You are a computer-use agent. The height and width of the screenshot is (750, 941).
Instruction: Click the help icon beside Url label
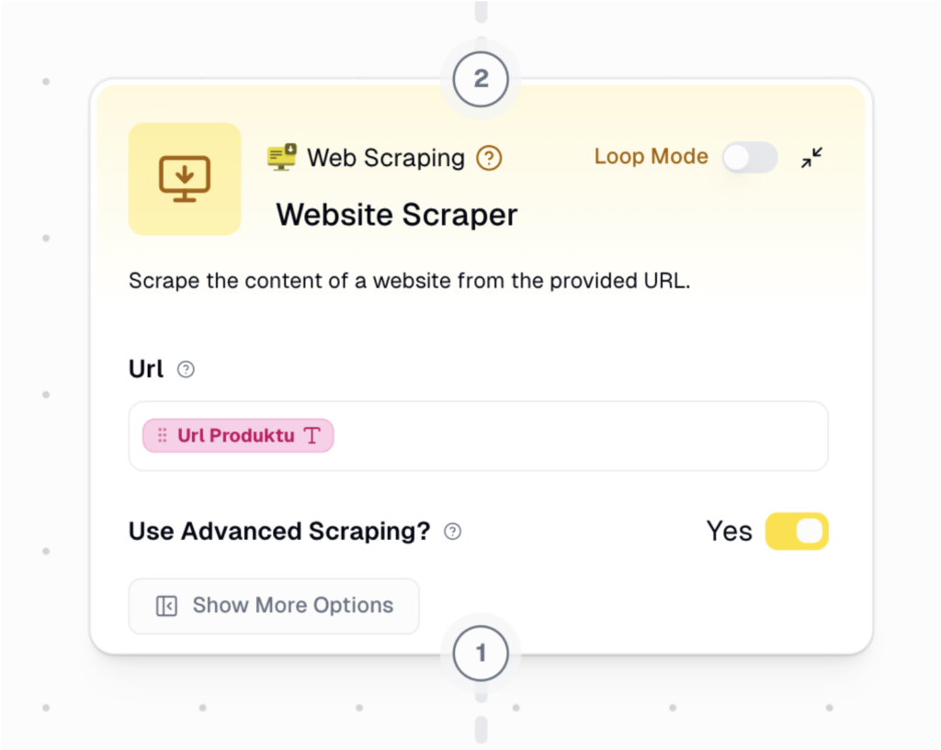click(186, 369)
